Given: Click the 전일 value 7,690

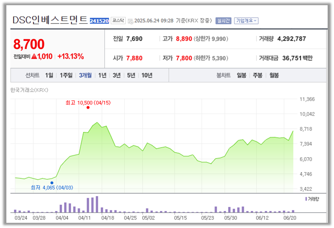Looking at the screenshot, I should pos(134,39).
